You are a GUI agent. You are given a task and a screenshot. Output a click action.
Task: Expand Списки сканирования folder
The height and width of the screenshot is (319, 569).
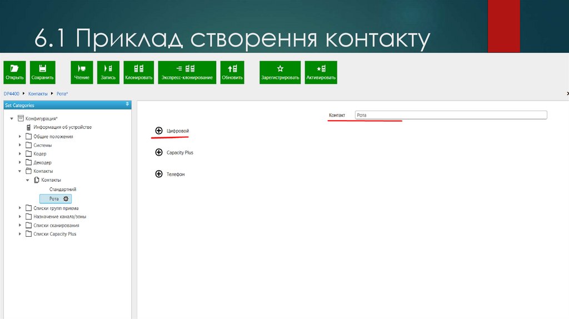point(20,226)
